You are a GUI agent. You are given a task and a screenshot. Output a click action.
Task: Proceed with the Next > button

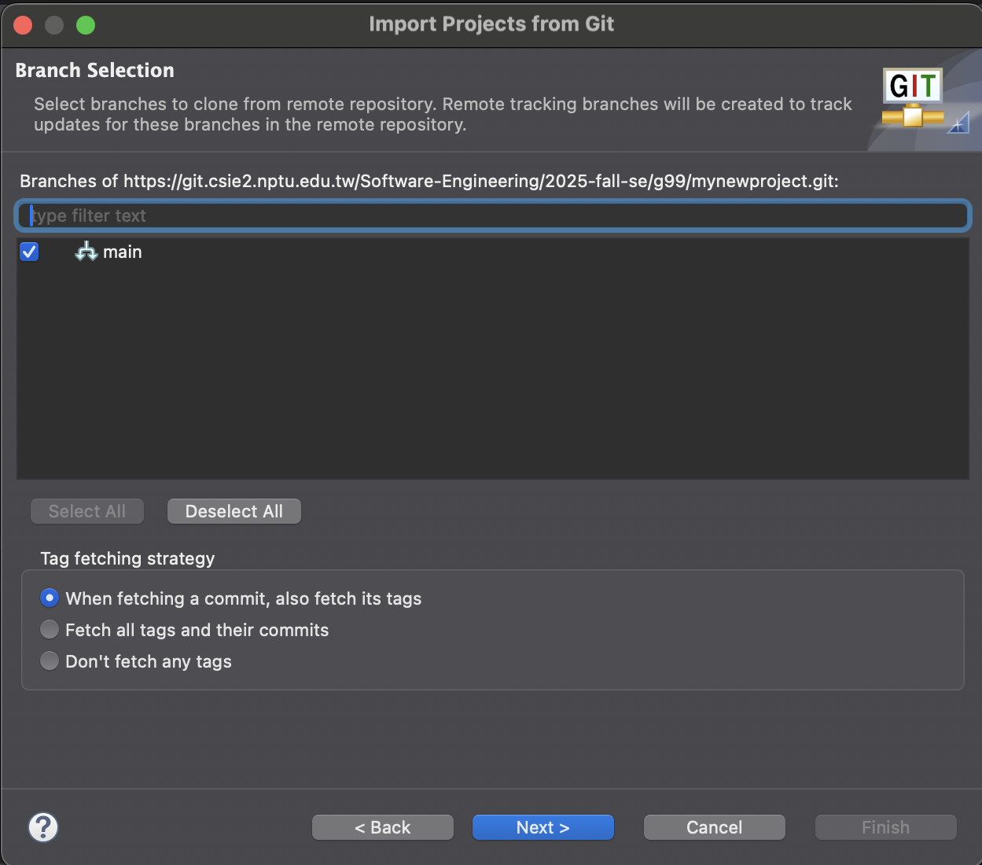click(x=542, y=827)
